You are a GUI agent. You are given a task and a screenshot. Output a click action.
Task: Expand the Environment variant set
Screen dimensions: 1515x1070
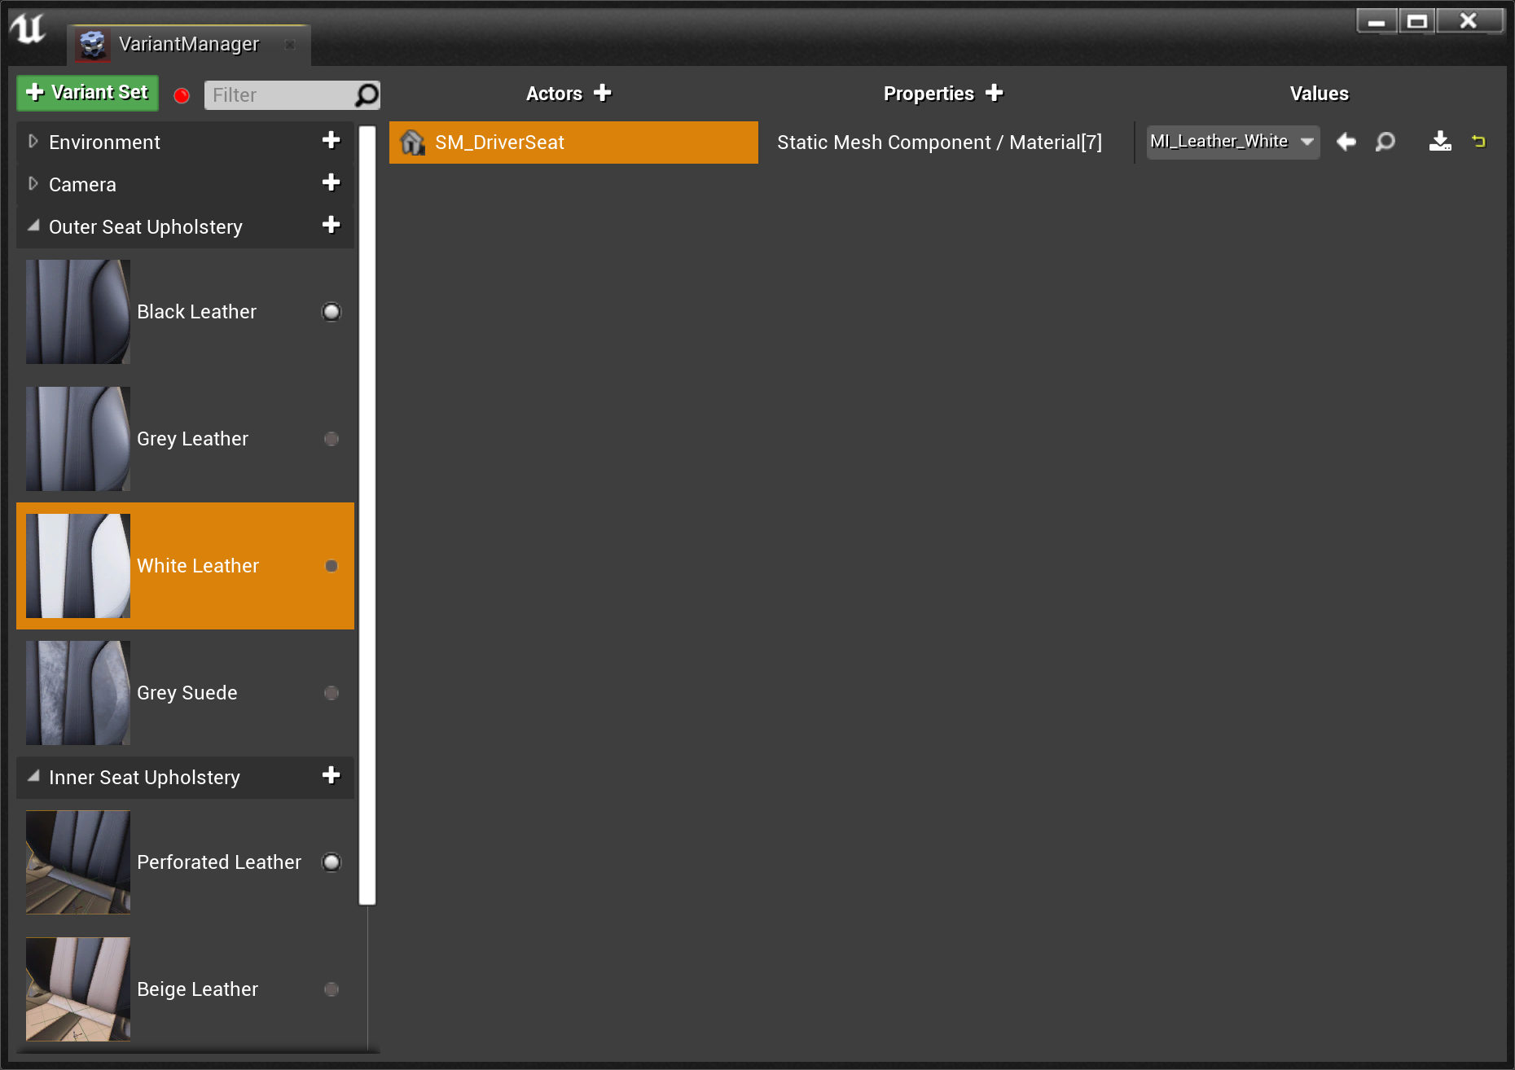(x=33, y=142)
